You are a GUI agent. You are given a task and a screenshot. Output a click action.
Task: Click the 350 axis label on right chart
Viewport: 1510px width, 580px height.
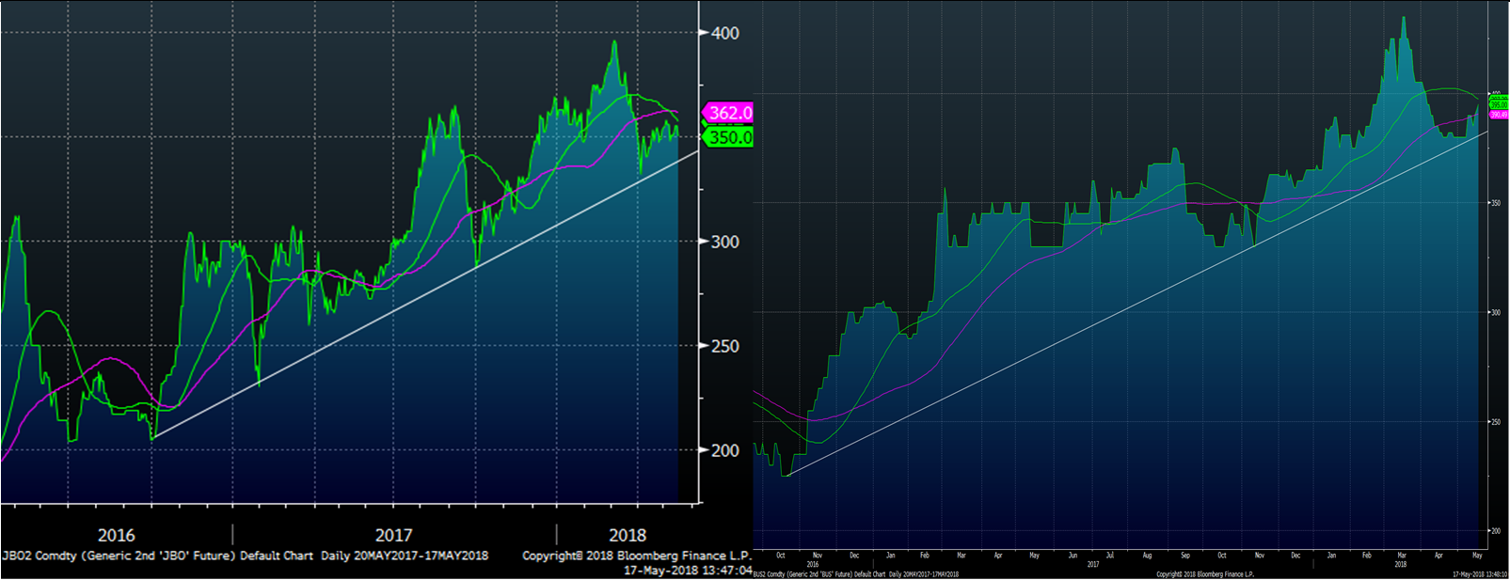1495,203
